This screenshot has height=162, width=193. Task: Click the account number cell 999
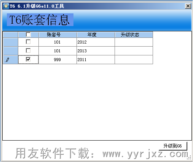click(57, 60)
